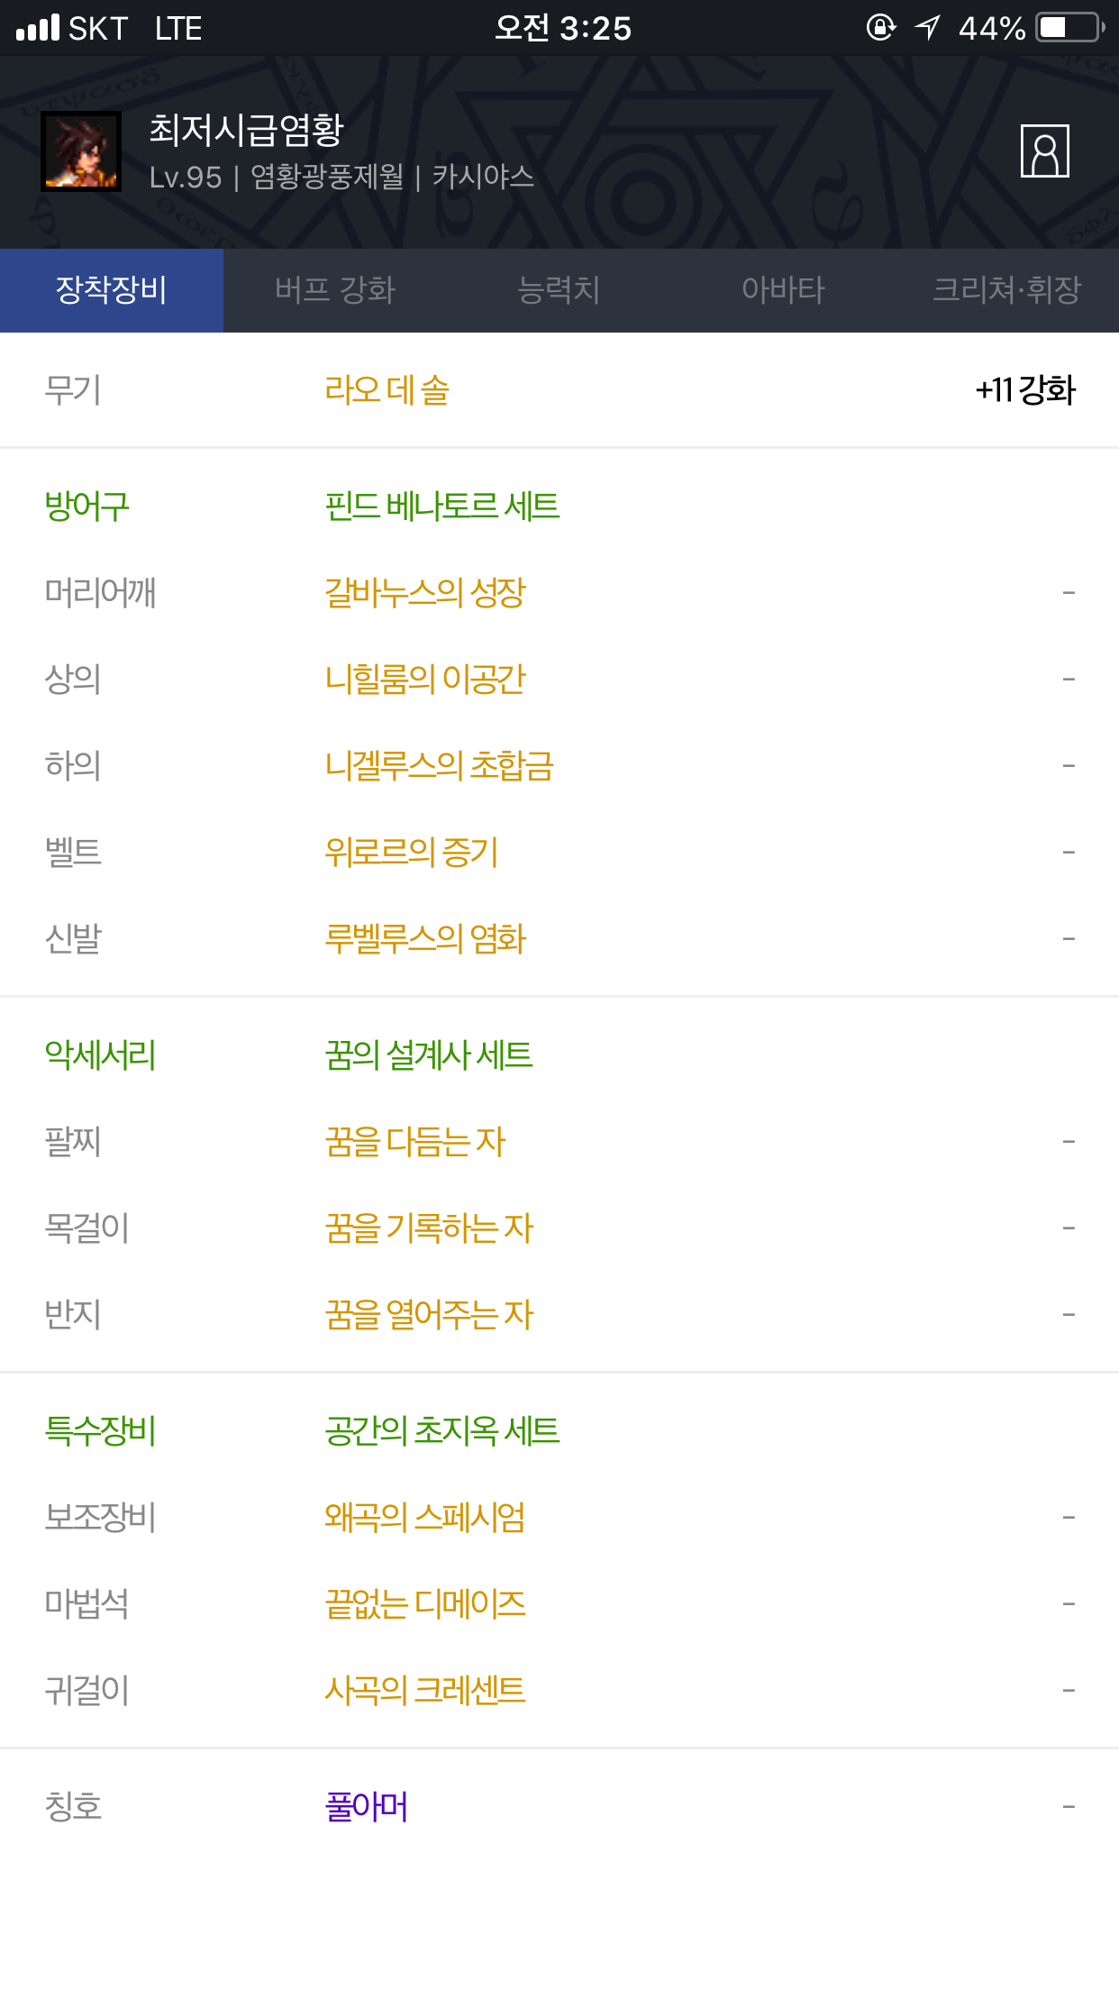
Task: Tap the character profile icon in header
Action: pos(1044,151)
